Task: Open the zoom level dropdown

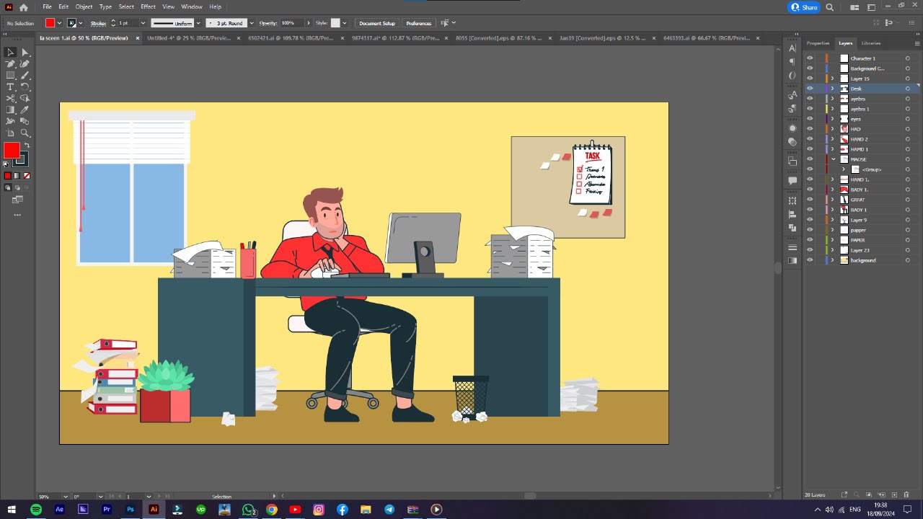Action: tap(66, 496)
